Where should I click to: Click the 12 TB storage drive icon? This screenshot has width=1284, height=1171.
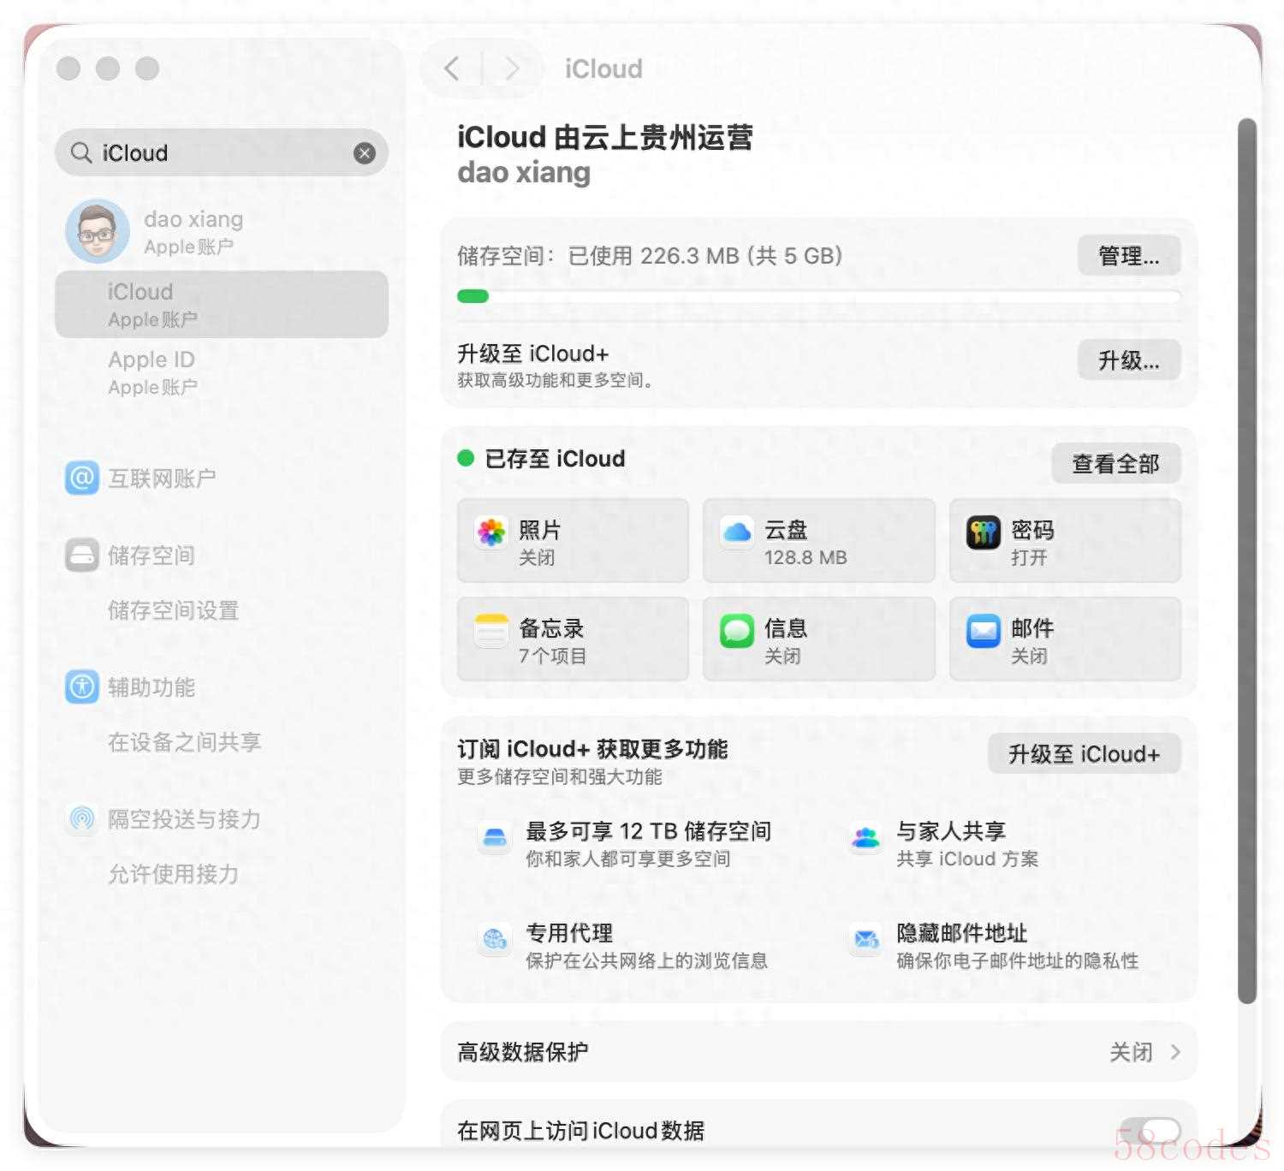point(495,838)
